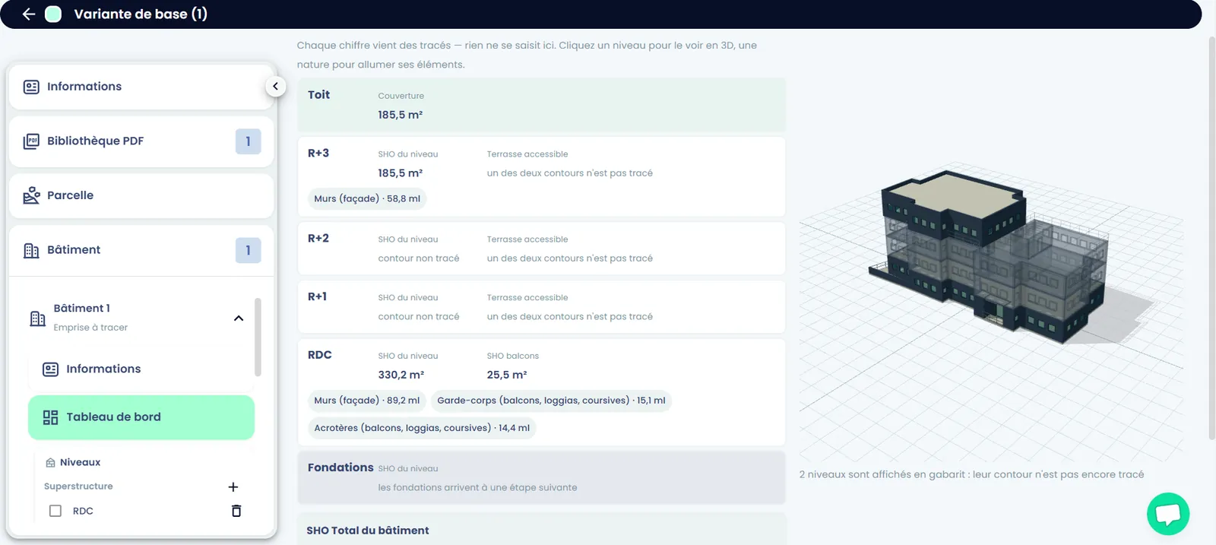
Task: Click the Toit Couverture value 185,5 m²
Action: (x=401, y=115)
